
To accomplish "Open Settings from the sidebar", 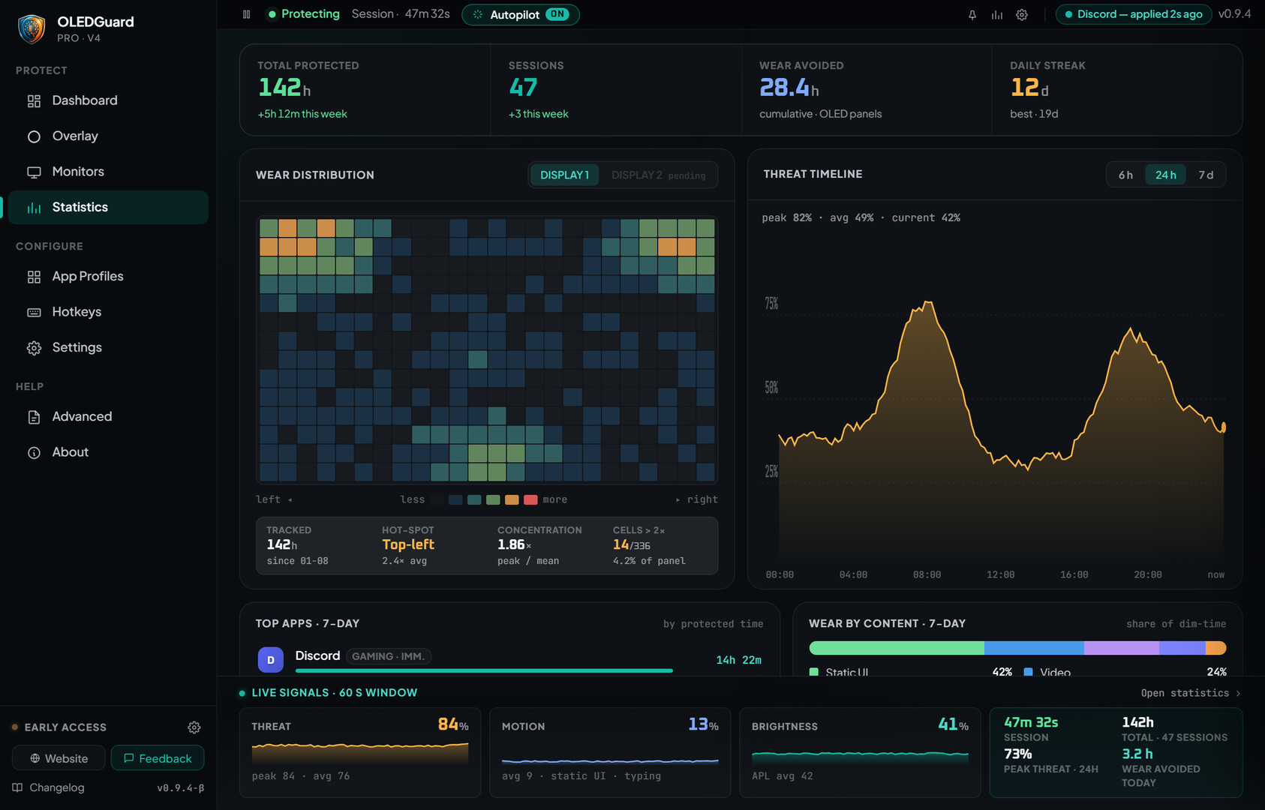I will coord(108,347).
